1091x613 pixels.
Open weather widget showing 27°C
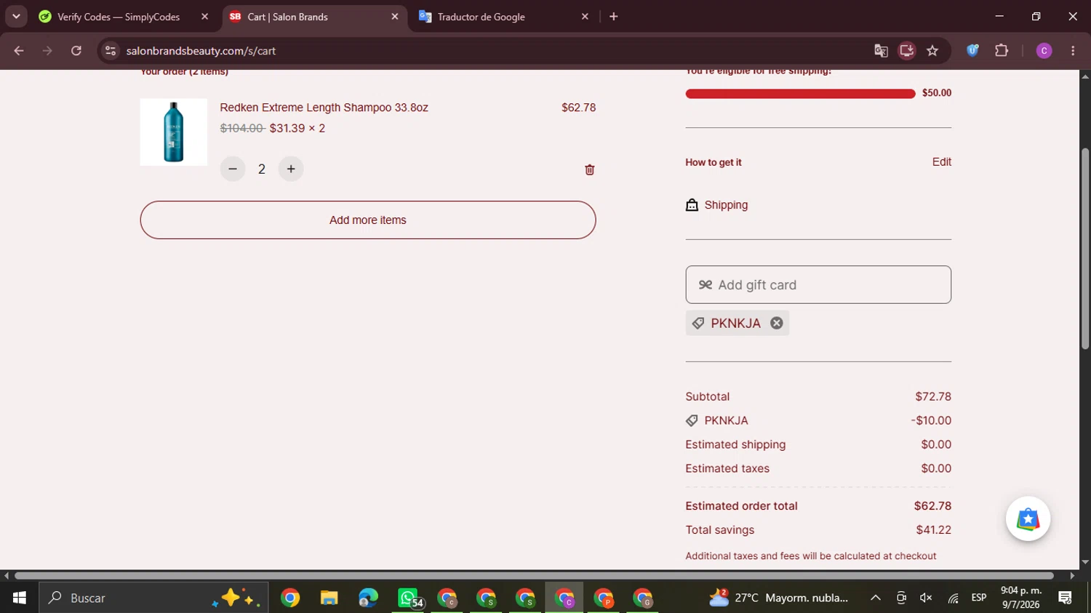click(x=779, y=598)
